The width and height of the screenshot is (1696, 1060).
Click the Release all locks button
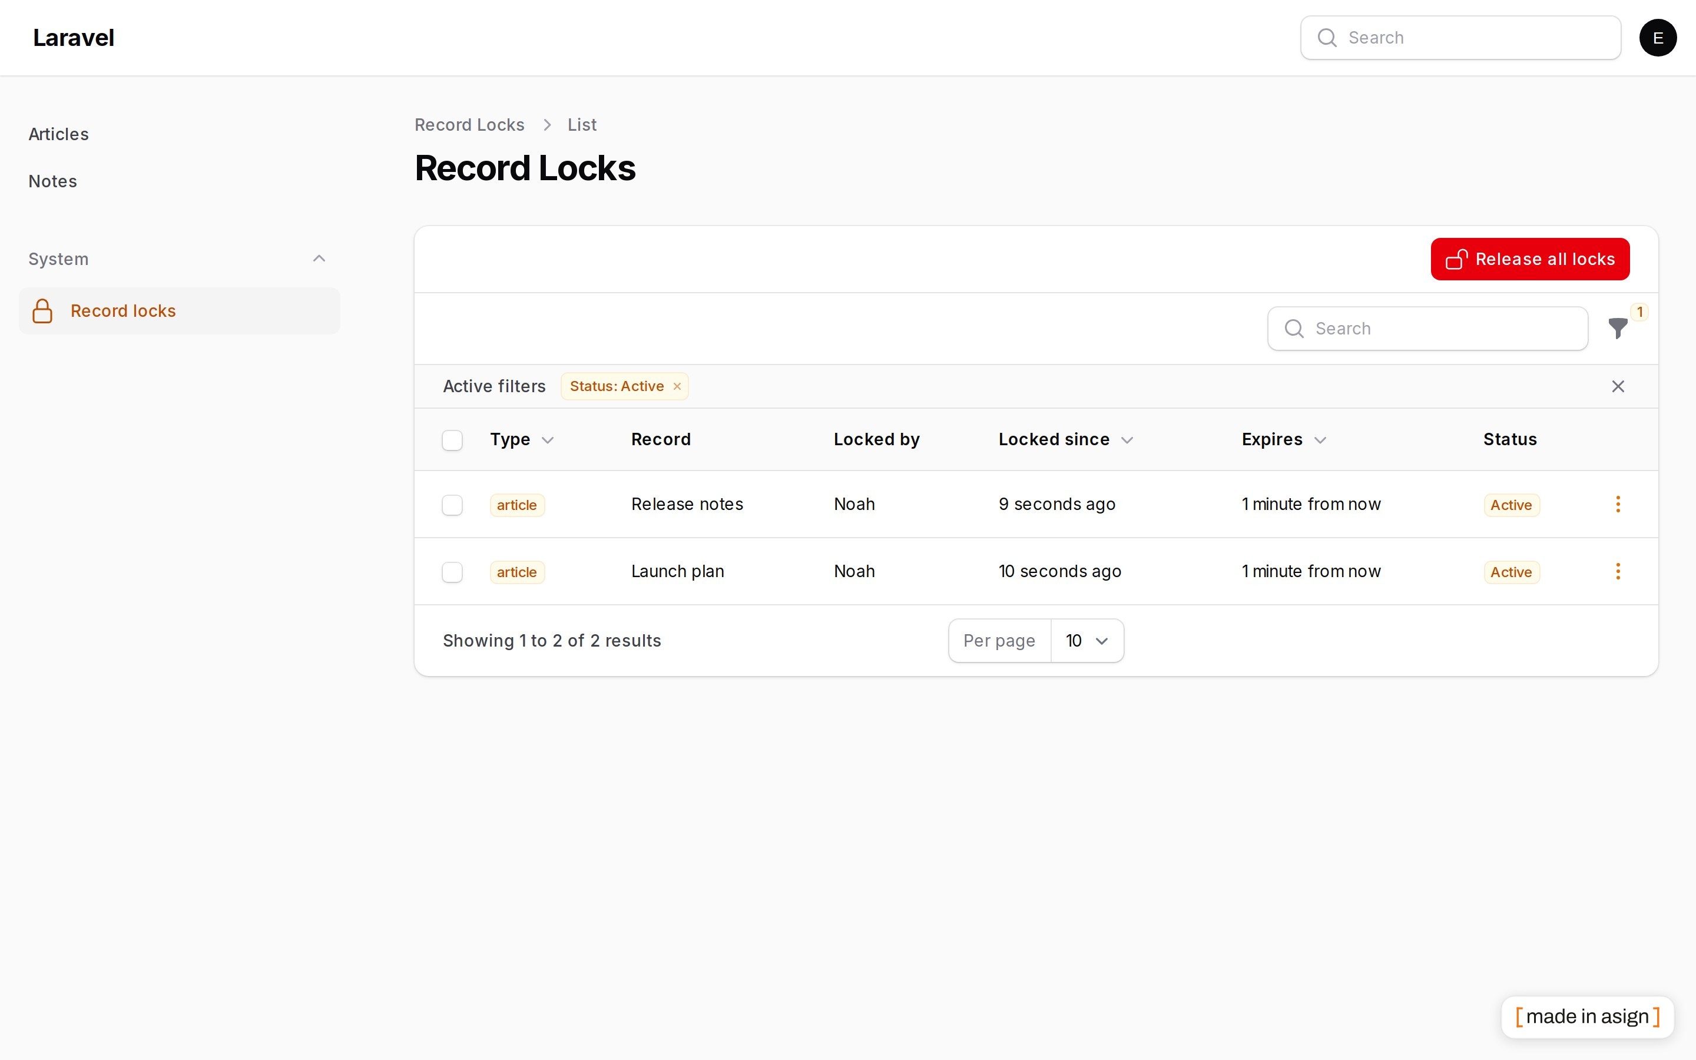tap(1530, 259)
